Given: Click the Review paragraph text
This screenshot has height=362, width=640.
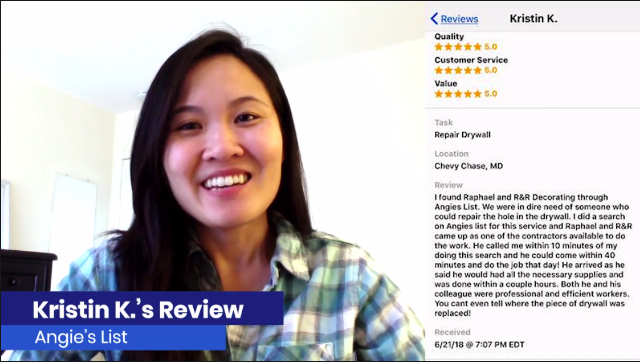Looking at the screenshot, I should [533, 255].
